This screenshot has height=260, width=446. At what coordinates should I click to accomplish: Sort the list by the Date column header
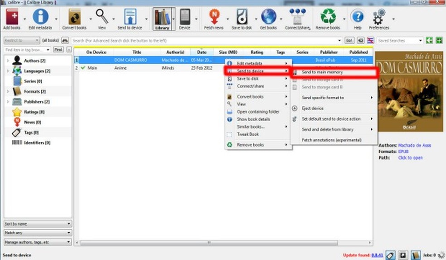click(202, 52)
